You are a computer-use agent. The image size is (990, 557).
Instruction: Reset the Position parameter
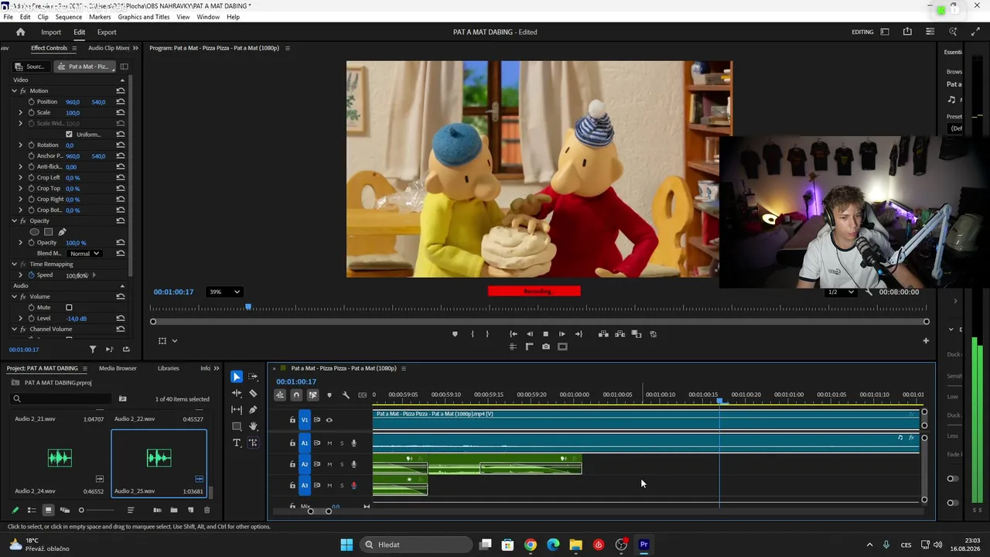point(121,101)
